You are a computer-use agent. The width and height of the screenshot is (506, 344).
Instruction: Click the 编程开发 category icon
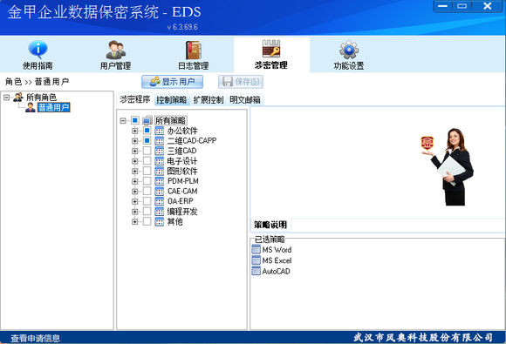tap(160, 212)
